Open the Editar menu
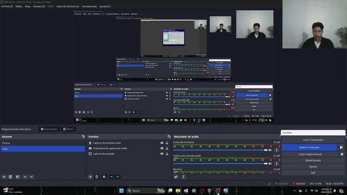Image resolution: width=347 pixels, height=195 pixels. pos(18,6)
